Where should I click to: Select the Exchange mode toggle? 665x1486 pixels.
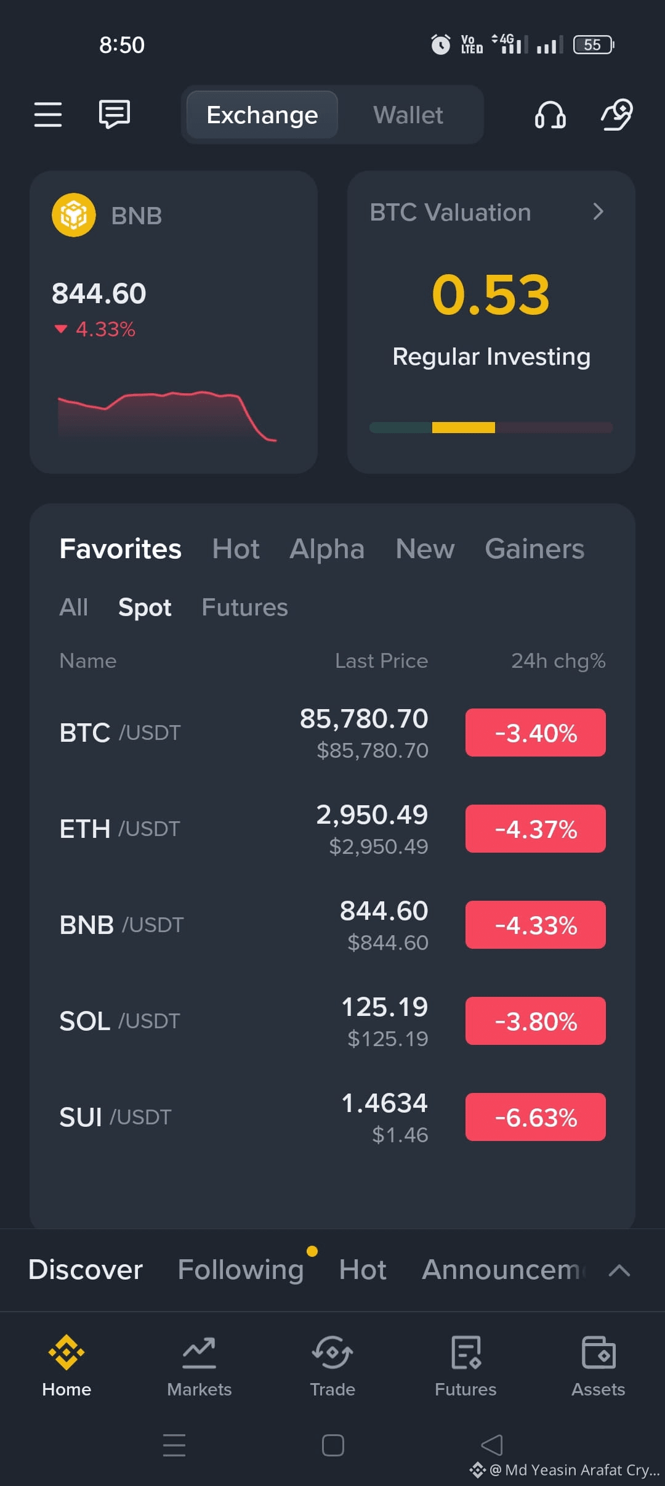tap(262, 115)
